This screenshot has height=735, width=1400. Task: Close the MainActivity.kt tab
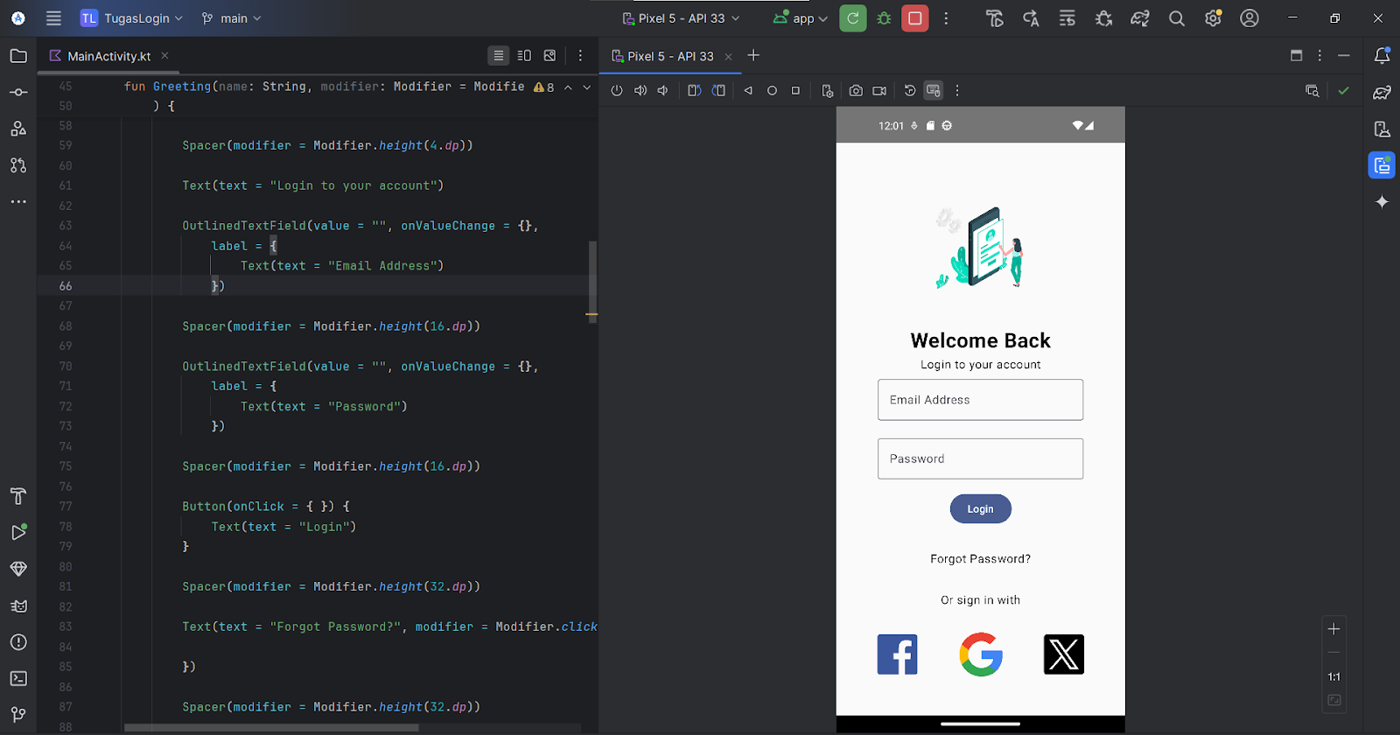click(164, 55)
